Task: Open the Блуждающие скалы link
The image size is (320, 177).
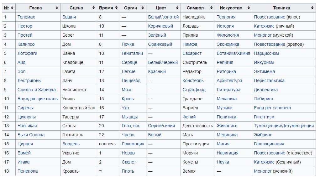Action: tap(38, 99)
